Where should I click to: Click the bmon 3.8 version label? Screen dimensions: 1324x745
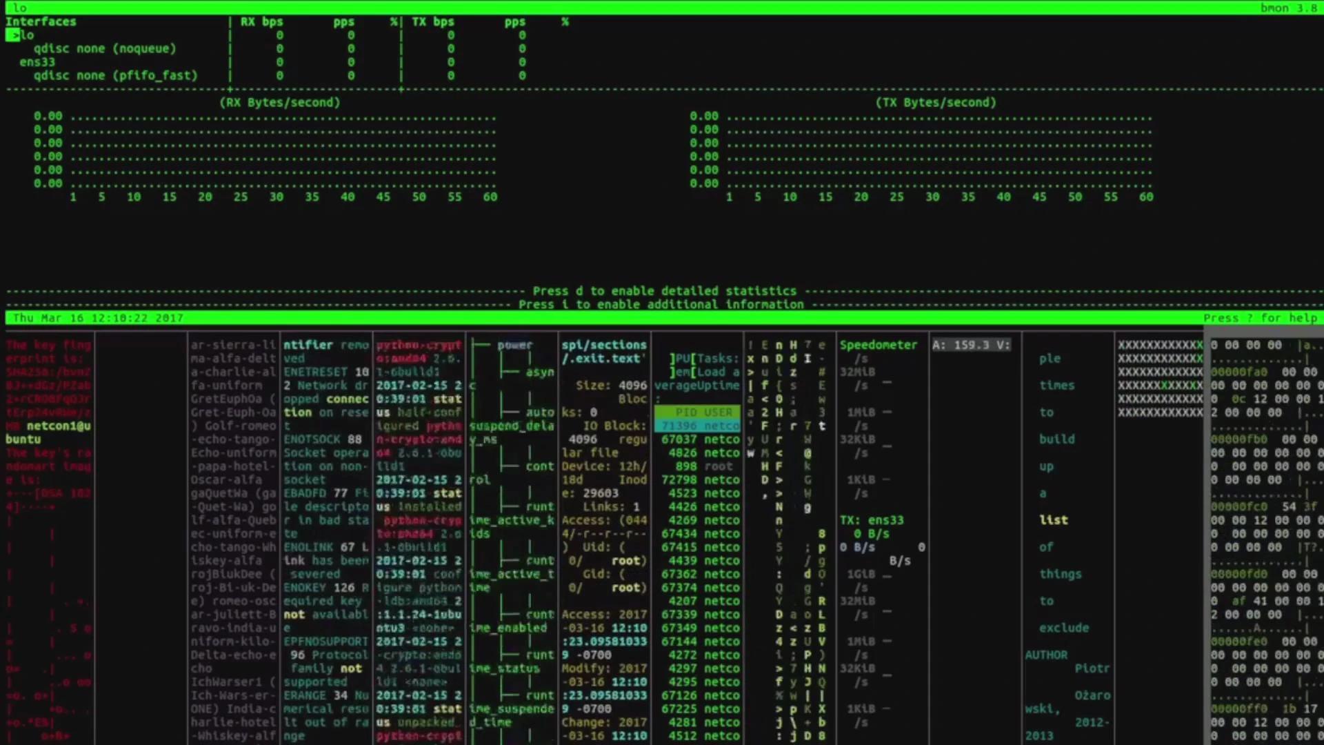[x=1288, y=8]
